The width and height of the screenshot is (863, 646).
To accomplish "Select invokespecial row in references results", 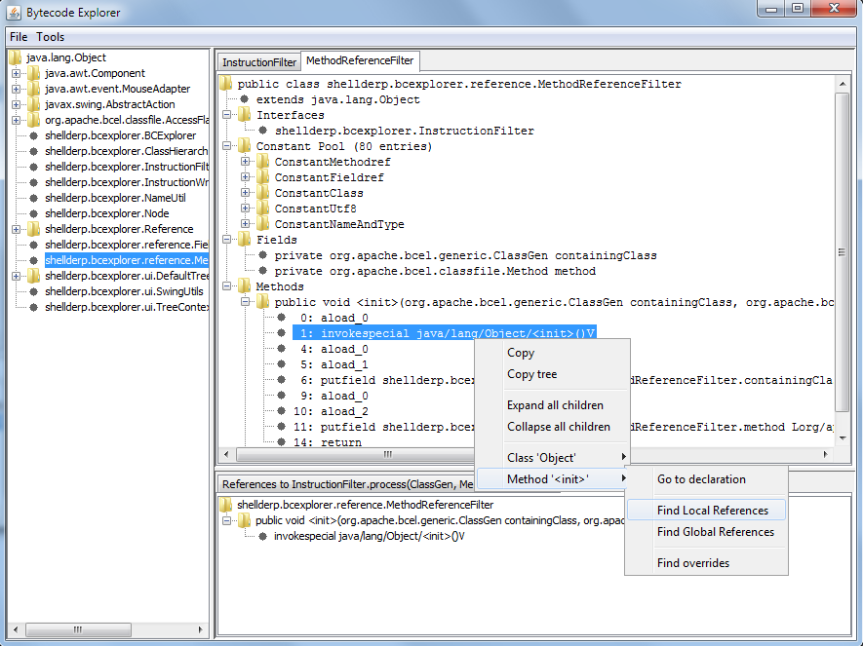I will pos(370,536).
